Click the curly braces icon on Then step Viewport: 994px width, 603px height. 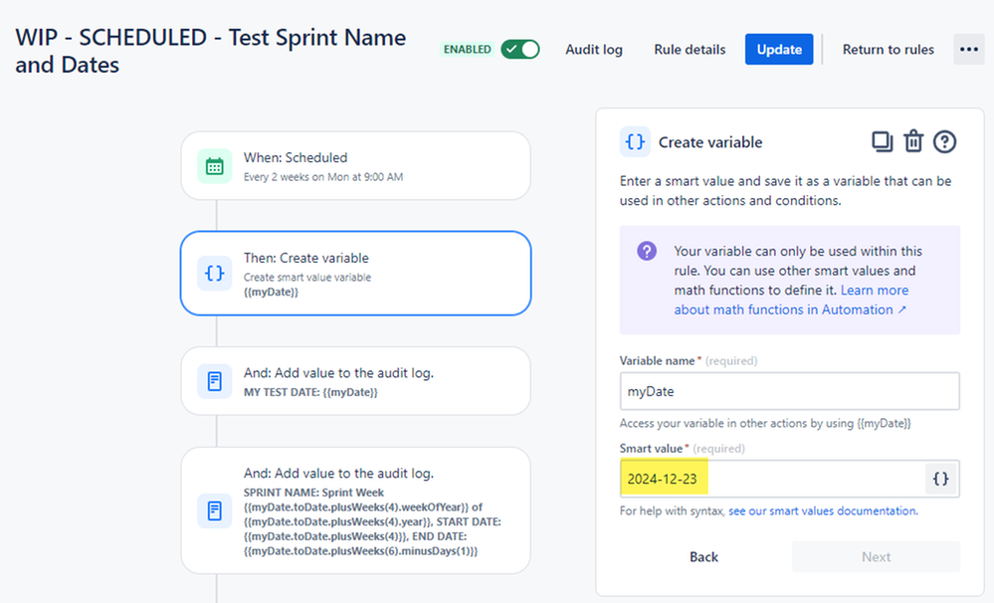pyautogui.click(x=214, y=274)
